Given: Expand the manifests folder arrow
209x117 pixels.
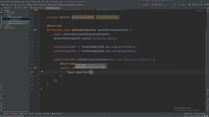Looking at the screenshot, I should coord(6,13).
